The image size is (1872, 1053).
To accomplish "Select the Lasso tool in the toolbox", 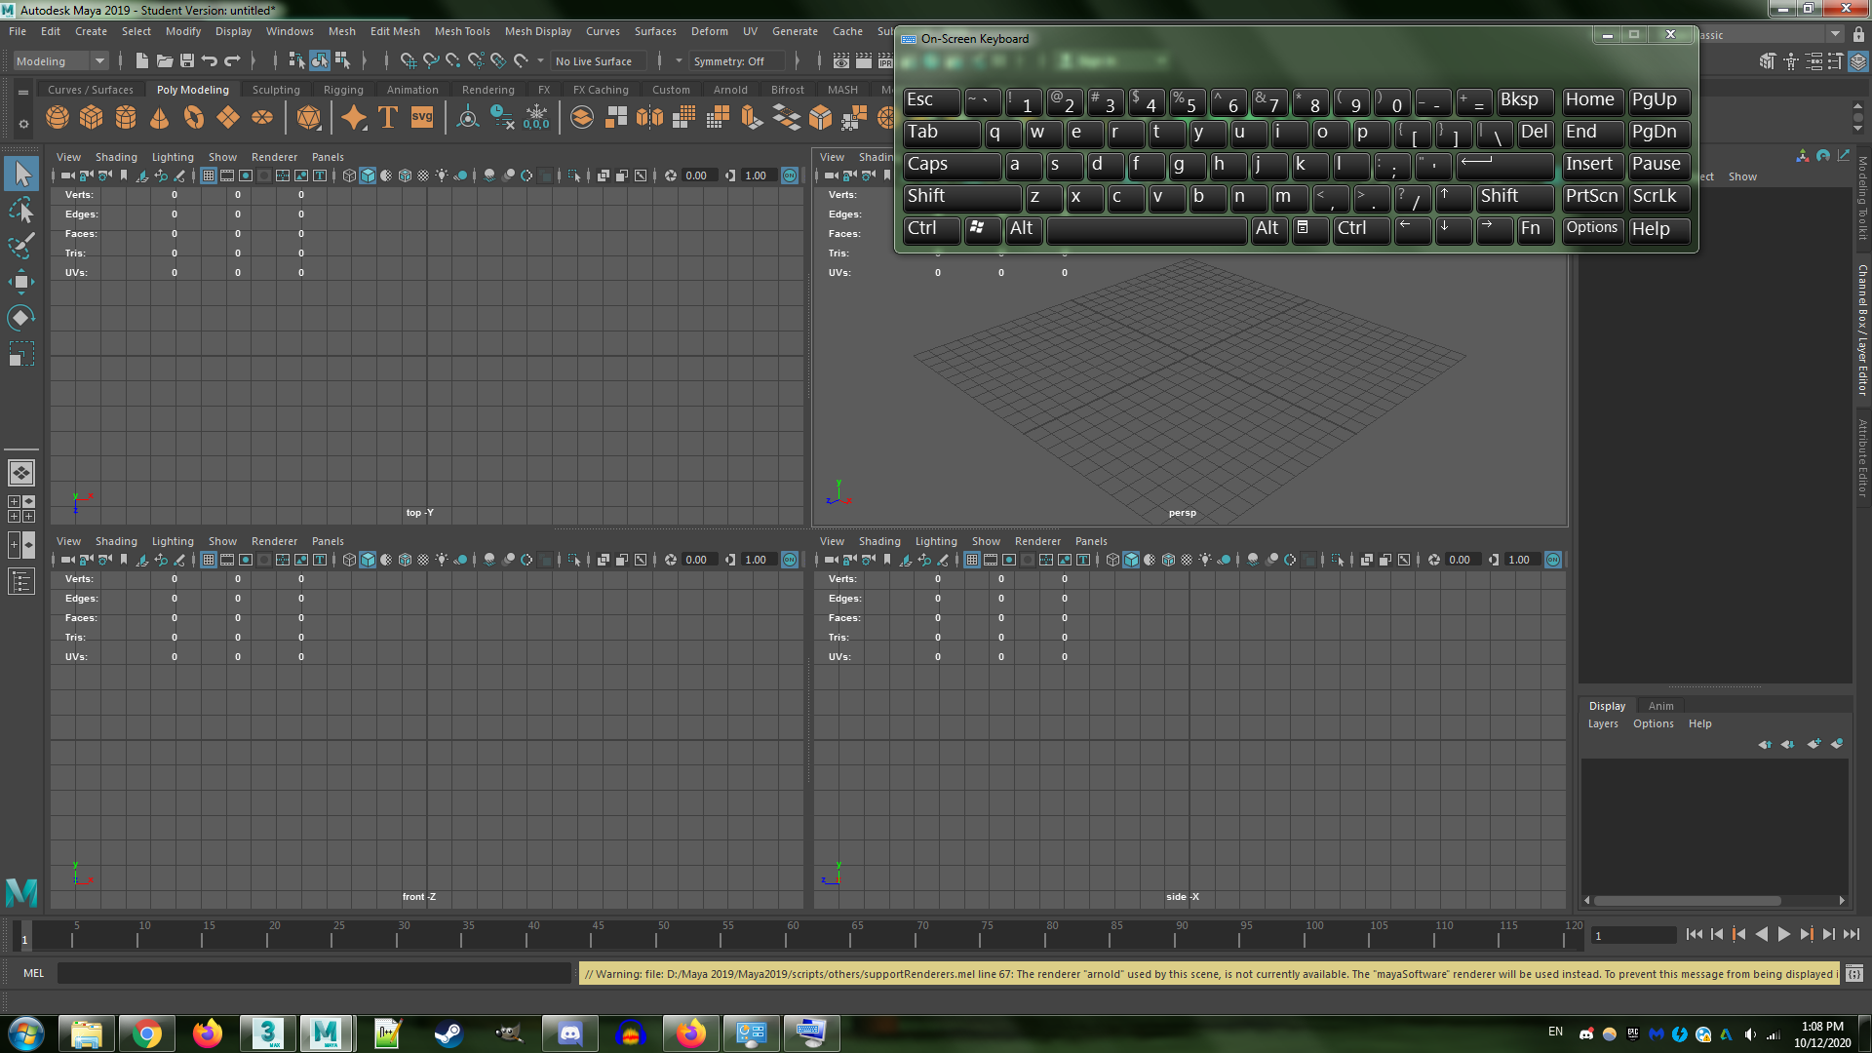I will coord(21,210).
